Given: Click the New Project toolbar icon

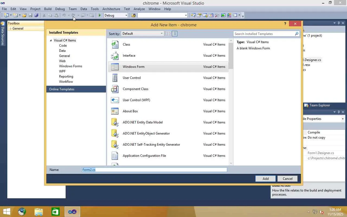Looking at the screenshot, I should (6, 15).
